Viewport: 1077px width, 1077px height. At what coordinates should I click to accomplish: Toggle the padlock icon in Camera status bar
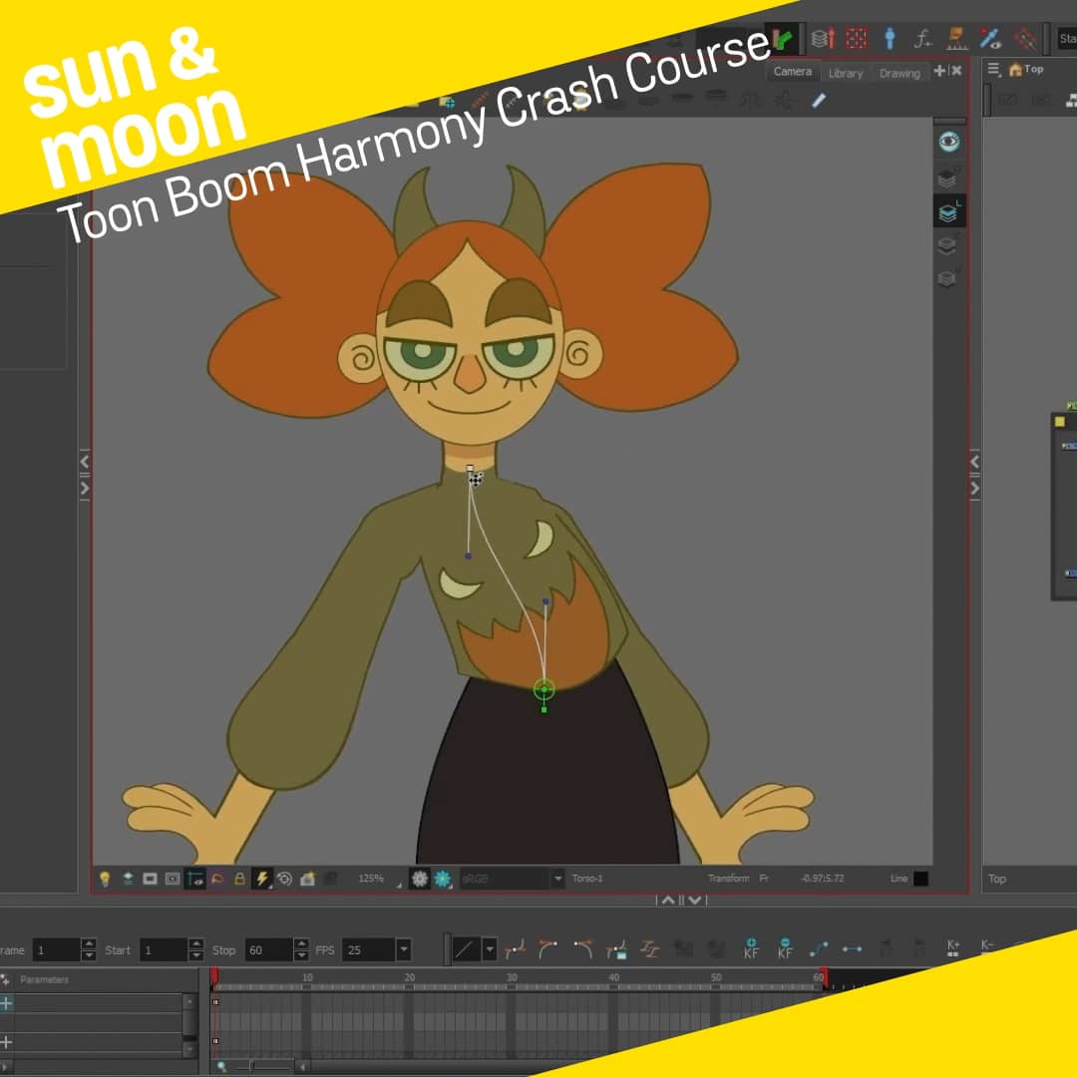239,879
